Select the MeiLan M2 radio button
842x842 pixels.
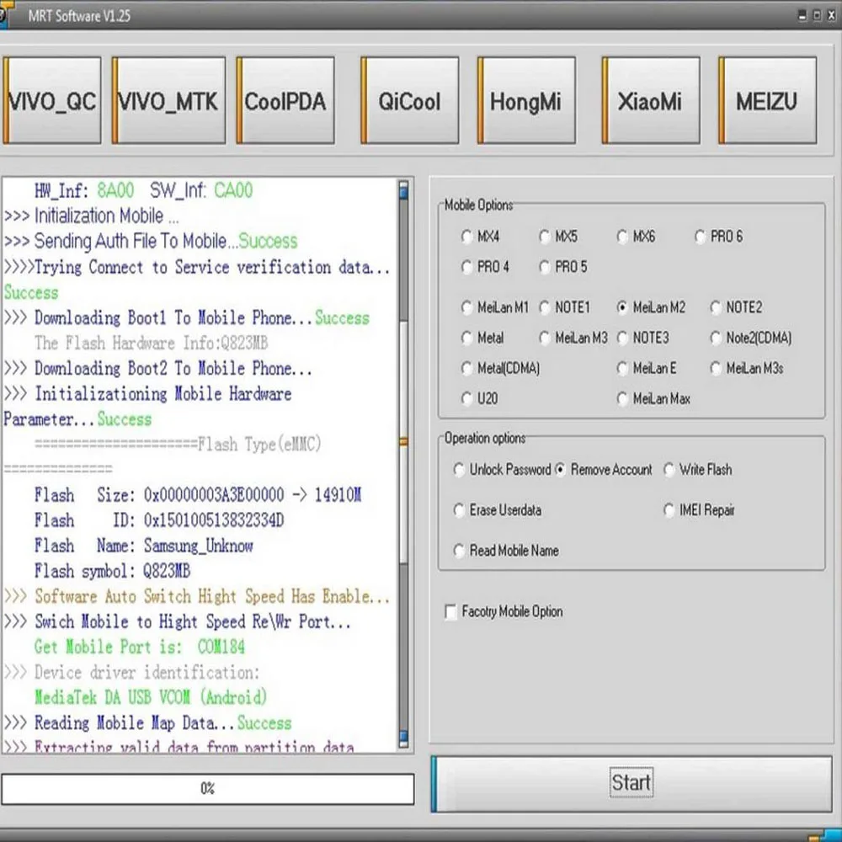click(x=652, y=307)
